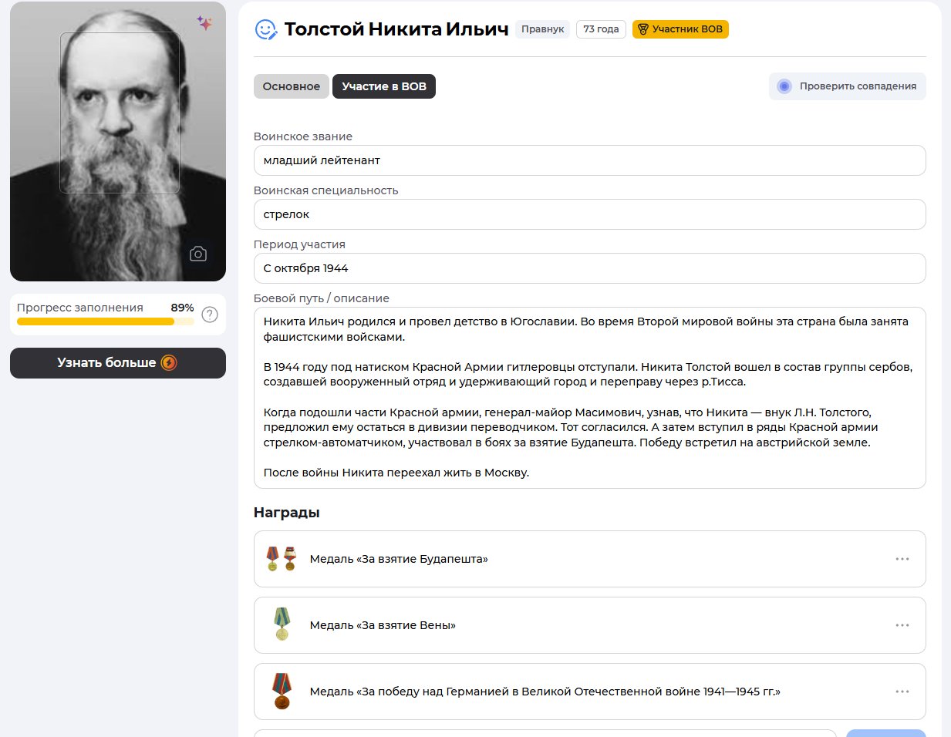
Task: Click the Узнать больше button
Action: 118,363
